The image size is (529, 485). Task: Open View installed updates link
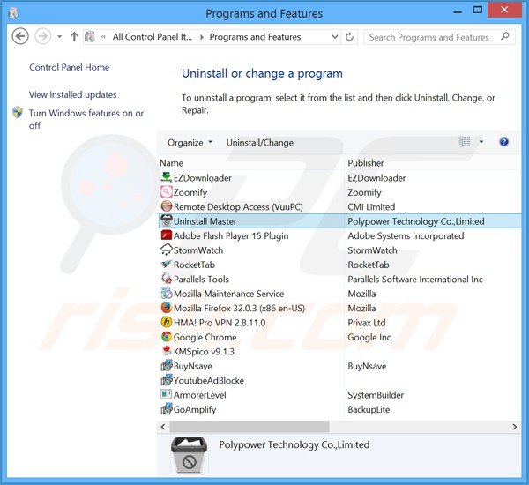coord(72,94)
